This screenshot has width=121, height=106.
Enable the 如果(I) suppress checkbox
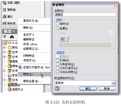(x=57, y=28)
